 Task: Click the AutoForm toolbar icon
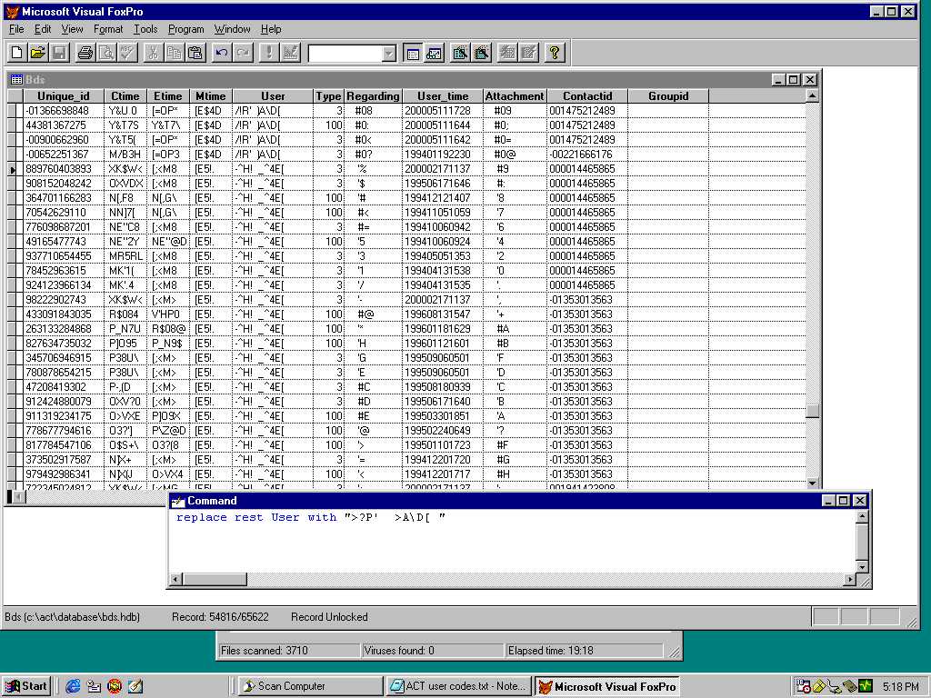pos(507,53)
